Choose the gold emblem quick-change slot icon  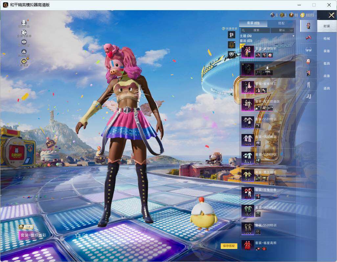pyautogui.click(x=232, y=45)
